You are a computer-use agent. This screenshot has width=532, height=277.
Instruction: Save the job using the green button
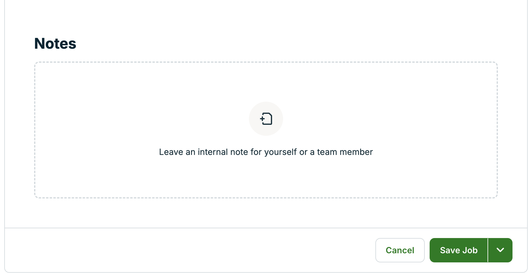[458, 250]
